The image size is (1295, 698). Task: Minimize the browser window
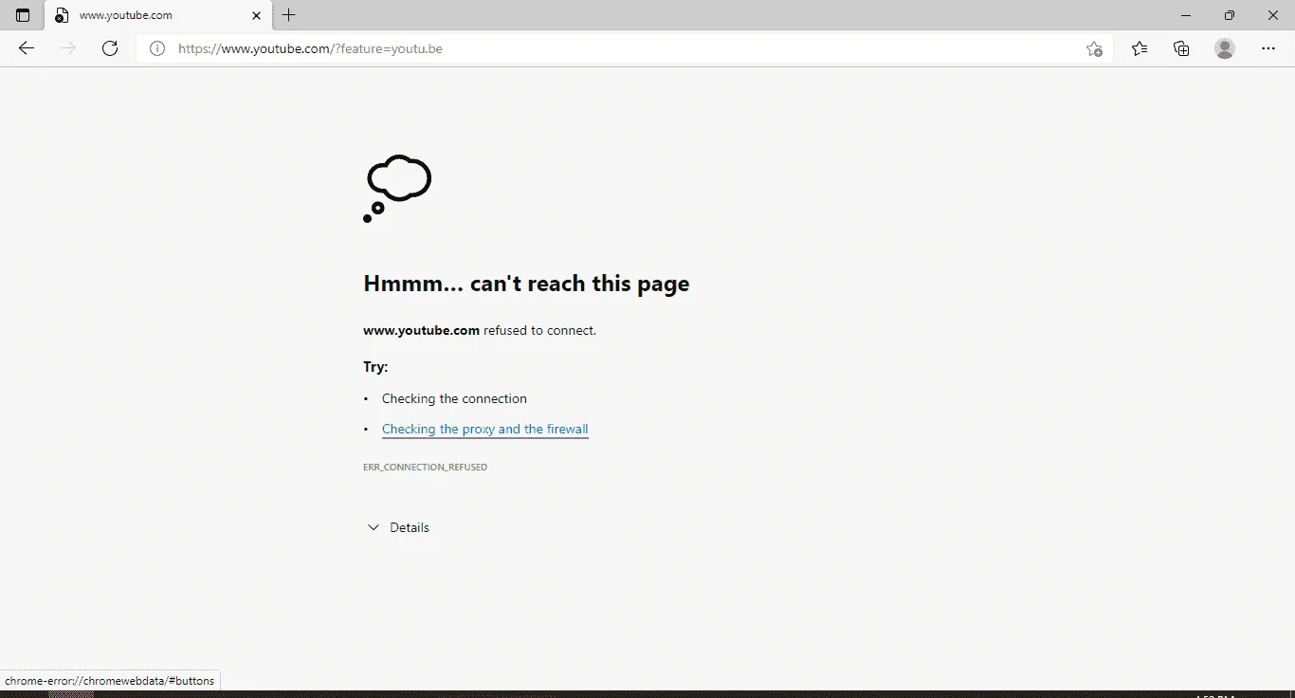pyautogui.click(x=1186, y=15)
